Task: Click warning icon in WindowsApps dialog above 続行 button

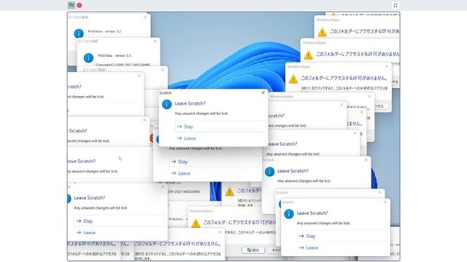Action: pos(196,223)
